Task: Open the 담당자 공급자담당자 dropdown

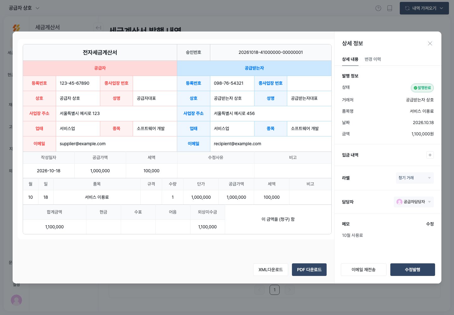Action: [414, 202]
